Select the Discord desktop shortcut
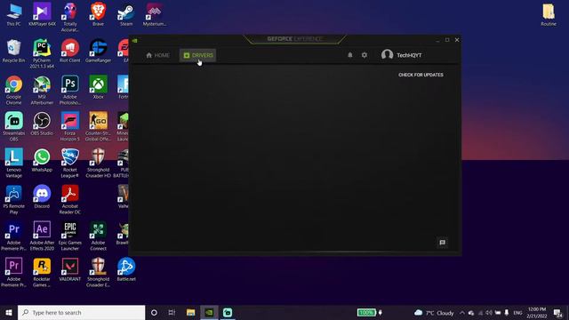This screenshot has width=569, height=320. point(42,196)
